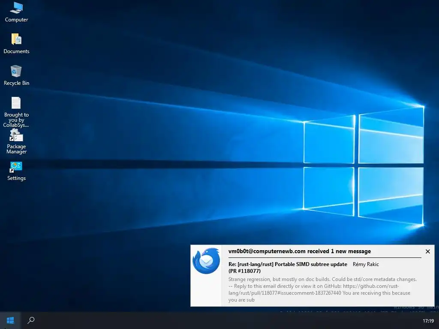Select the Package Manager shortcut
Image resolution: width=439 pixels, height=329 pixels.
pyautogui.click(x=16, y=141)
